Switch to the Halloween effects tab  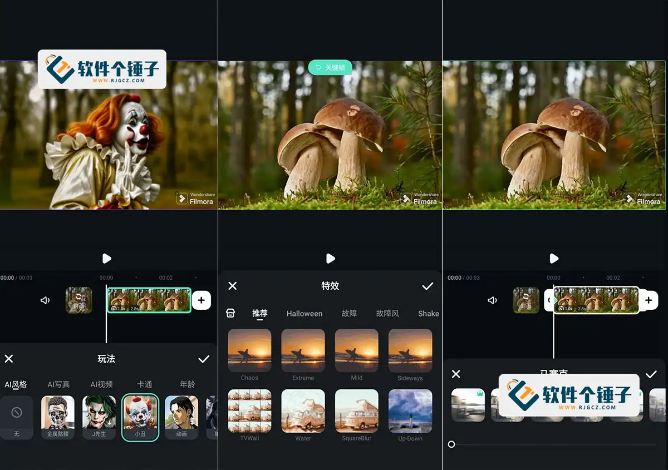(x=304, y=313)
